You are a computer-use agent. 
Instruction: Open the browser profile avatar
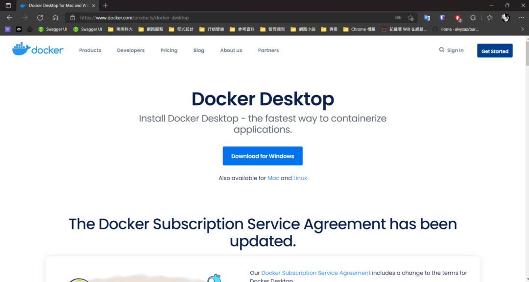pos(505,18)
